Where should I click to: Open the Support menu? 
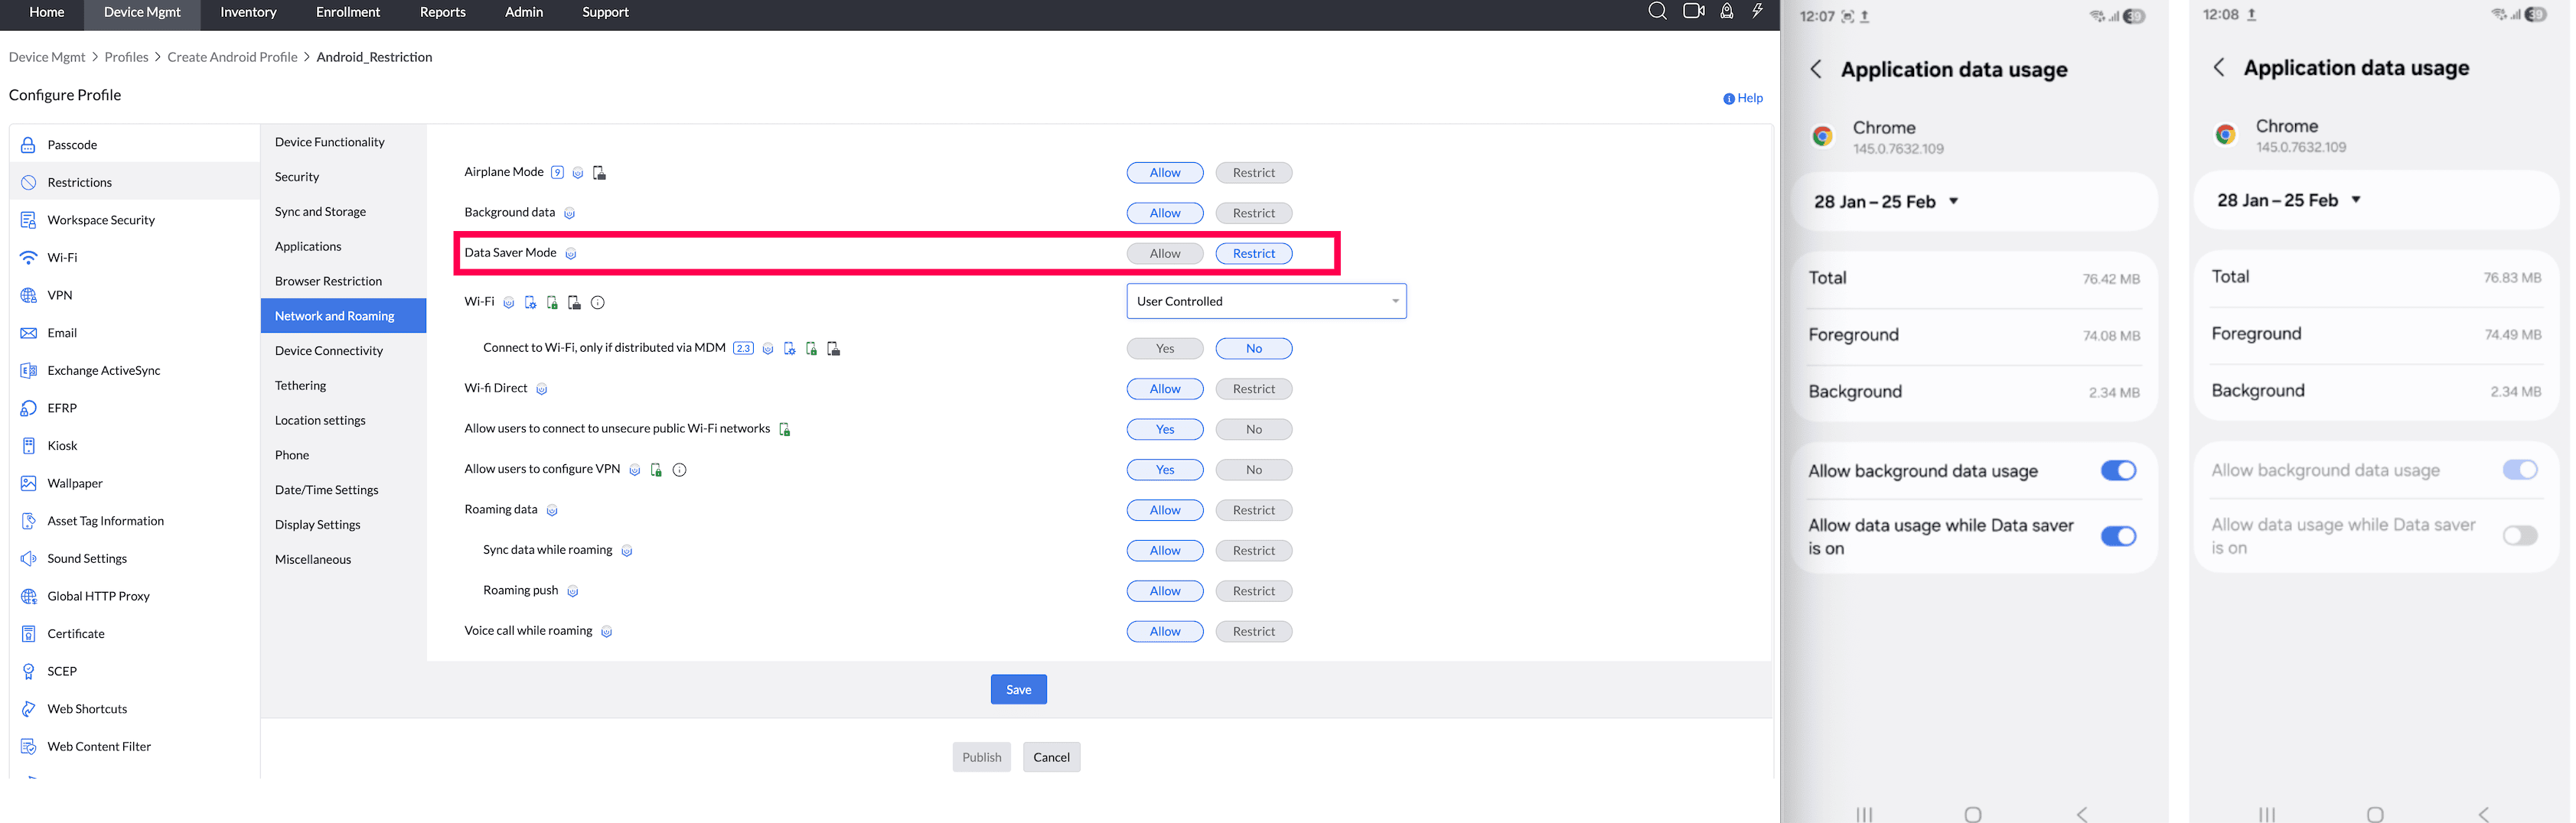[605, 12]
